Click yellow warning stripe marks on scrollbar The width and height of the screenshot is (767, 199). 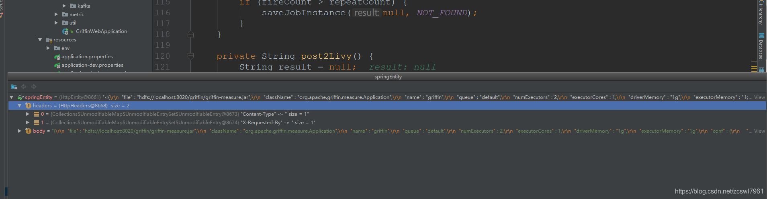coord(754,69)
